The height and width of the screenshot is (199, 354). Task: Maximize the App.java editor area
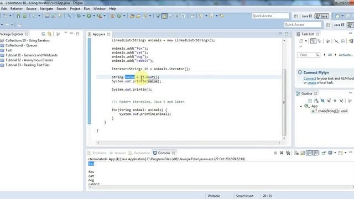tap(287, 34)
